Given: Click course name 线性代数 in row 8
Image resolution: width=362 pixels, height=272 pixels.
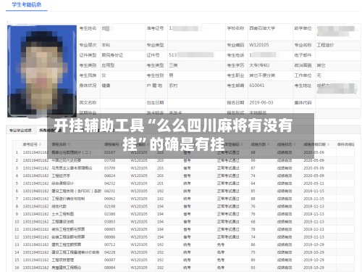Looking at the screenshot, I should (59, 207).
